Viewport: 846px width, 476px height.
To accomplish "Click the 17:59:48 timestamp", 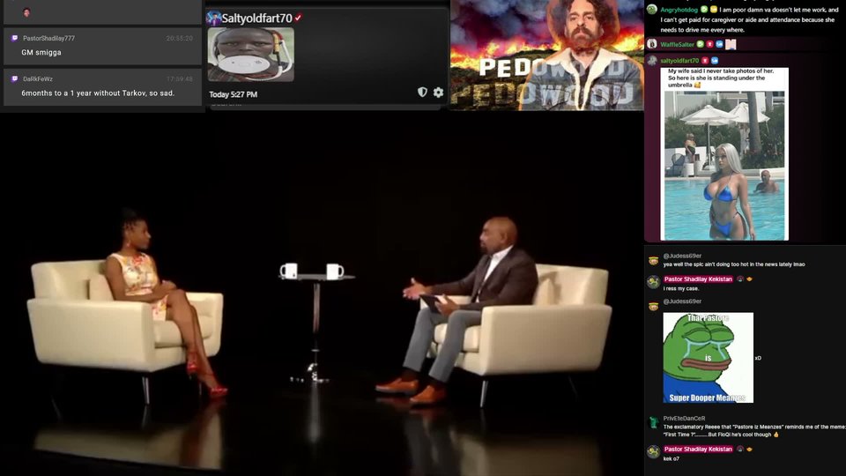I will point(179,78).
